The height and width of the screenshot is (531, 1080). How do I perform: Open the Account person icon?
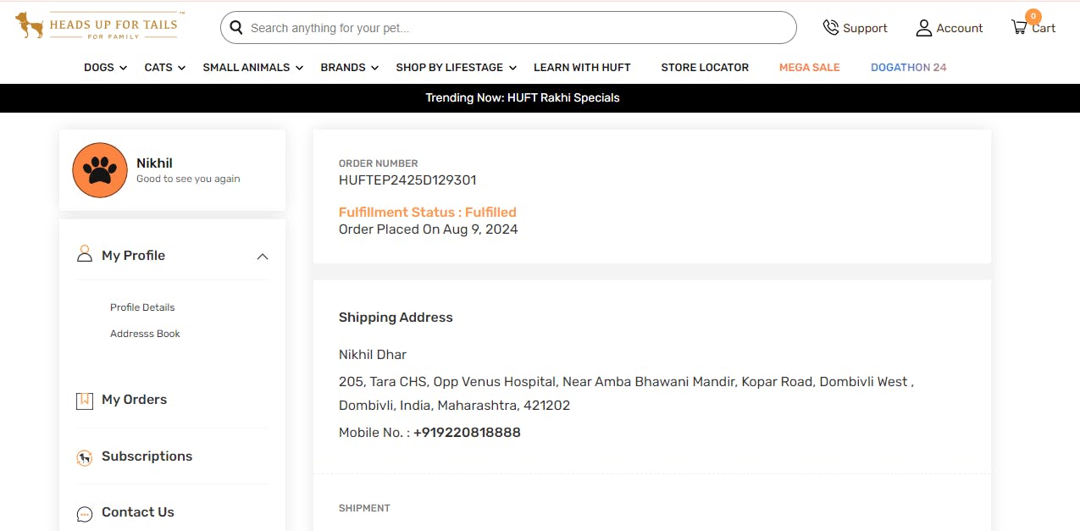coord(923,28)
